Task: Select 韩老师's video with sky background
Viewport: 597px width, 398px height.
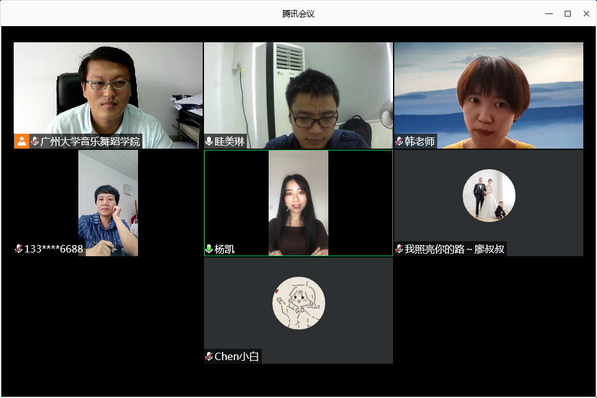Action: point(489,95)
